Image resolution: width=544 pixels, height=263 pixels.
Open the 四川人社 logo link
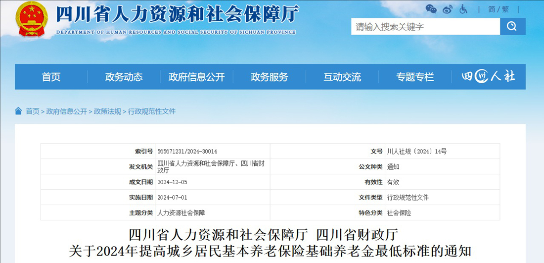coord(488,77)
